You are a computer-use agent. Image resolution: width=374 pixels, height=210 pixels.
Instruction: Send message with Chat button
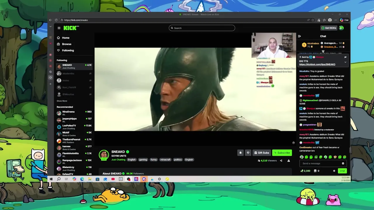[342, 171]
